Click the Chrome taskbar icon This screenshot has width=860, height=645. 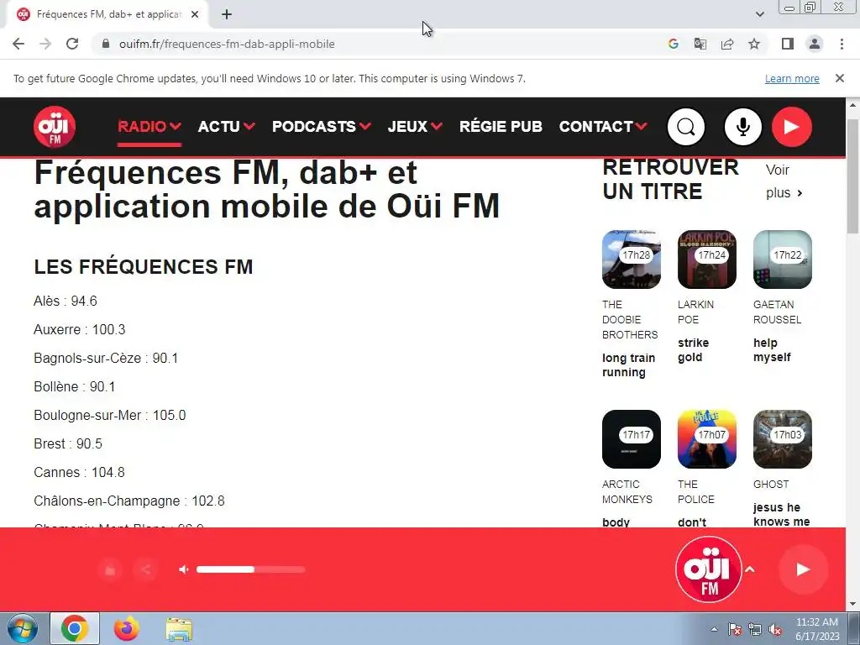[75, 628]
